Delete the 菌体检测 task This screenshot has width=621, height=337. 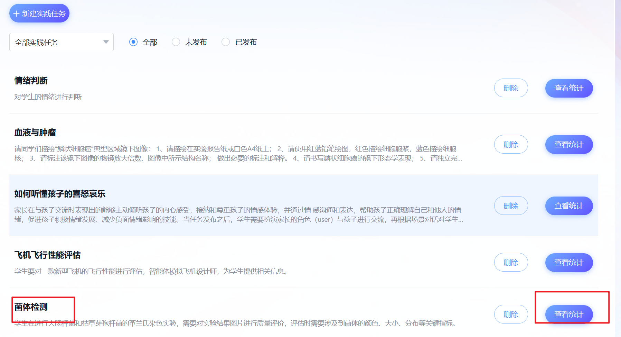511,315
